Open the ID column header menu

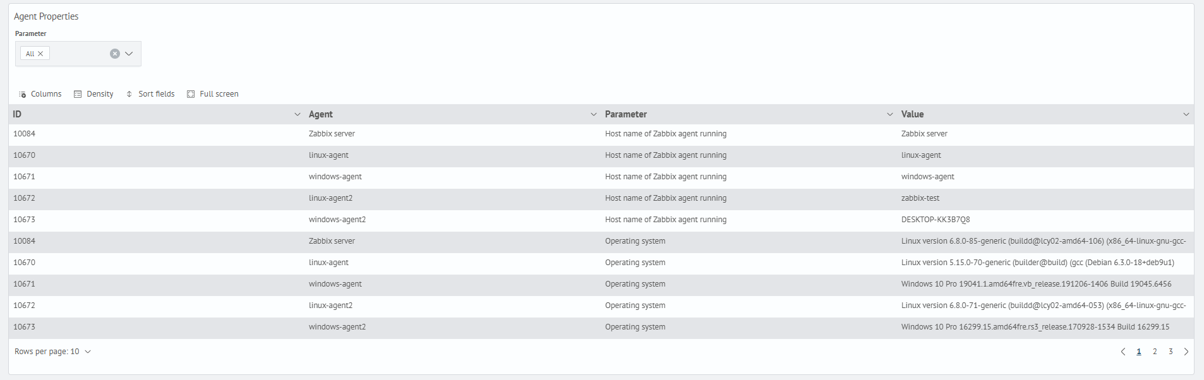(298, 114)
